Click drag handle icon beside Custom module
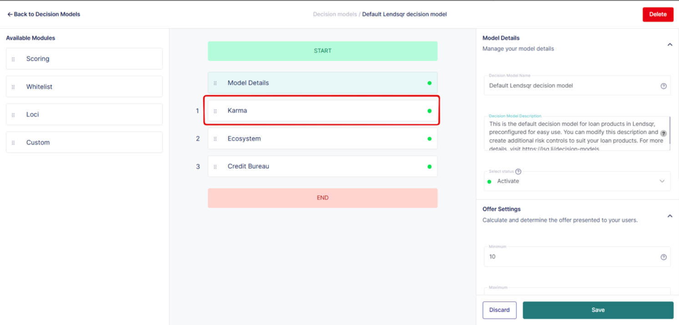This screenshot has width=679, height=325. point(13,143)
